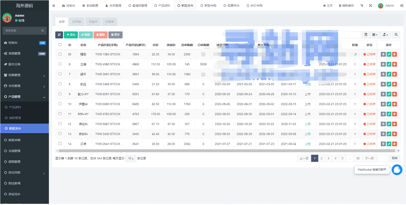The height and width of the screenshot is (205, 406).
Task: Switch to the 未开始 filter tab
Action: click(76, 22)
